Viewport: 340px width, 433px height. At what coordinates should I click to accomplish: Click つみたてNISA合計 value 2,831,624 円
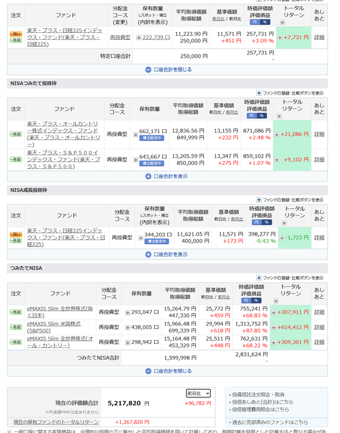point(252,354)
